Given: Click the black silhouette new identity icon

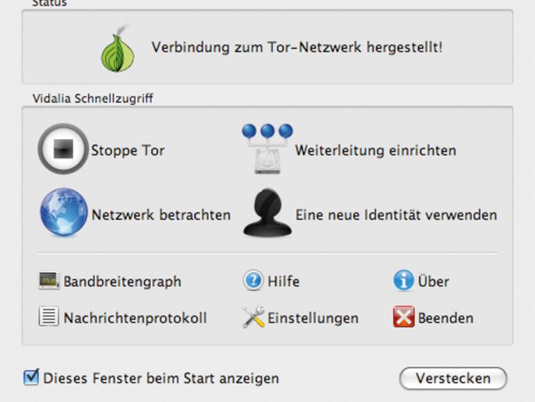Looking at the screenshot, I should (x=267, y=212).
